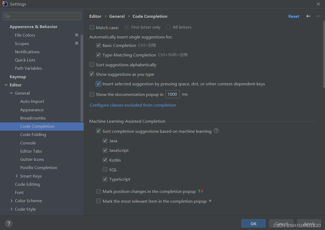Enable the SQL ML completion checkbox
This screenshot has width=325, height=230.
(x=105, y=170)
